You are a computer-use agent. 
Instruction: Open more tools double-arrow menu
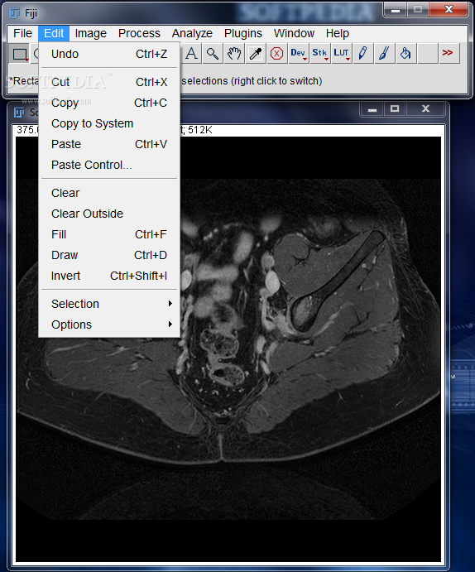click(x=449, y=54)
